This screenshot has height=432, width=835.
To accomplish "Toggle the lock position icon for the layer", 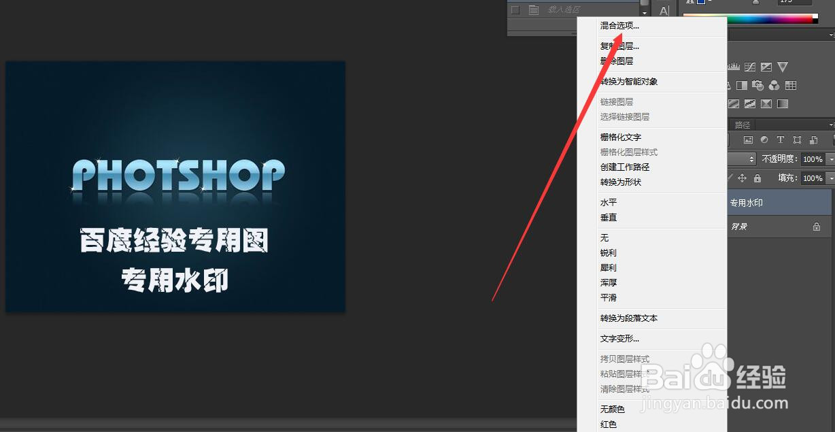I will 743,178.
